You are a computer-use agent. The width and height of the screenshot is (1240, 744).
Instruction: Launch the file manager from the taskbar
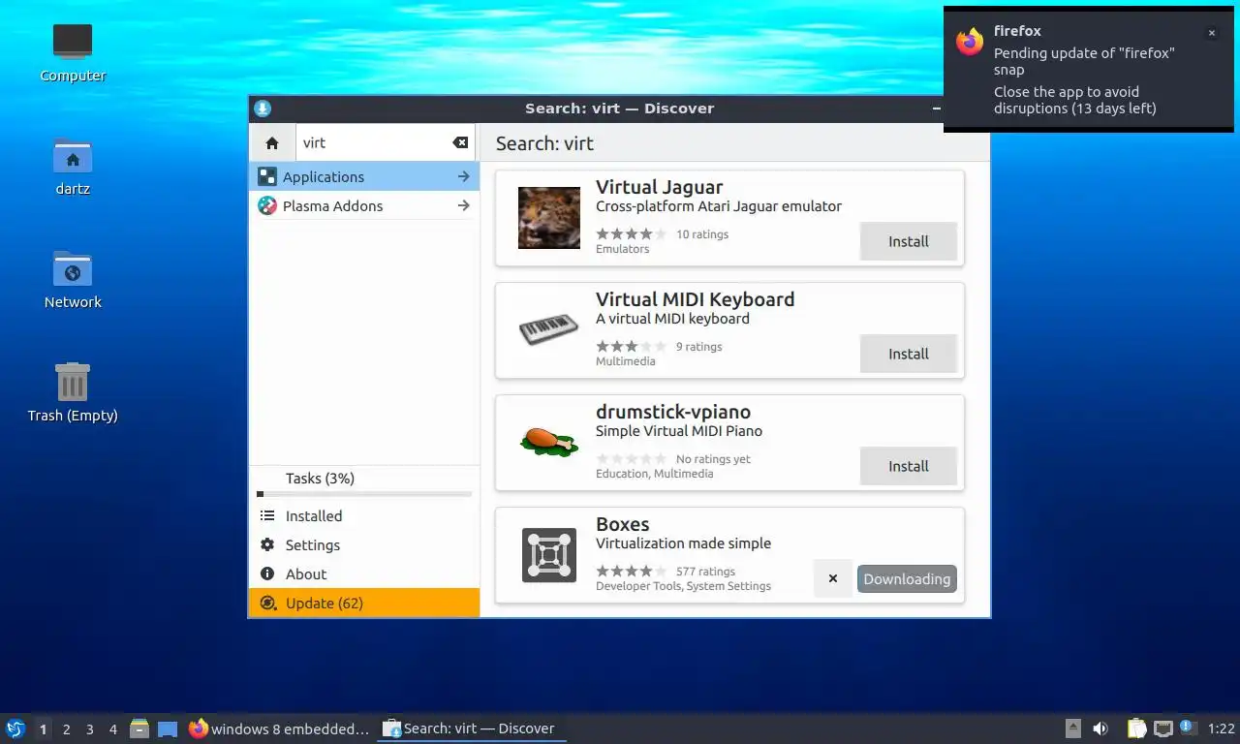139,728
